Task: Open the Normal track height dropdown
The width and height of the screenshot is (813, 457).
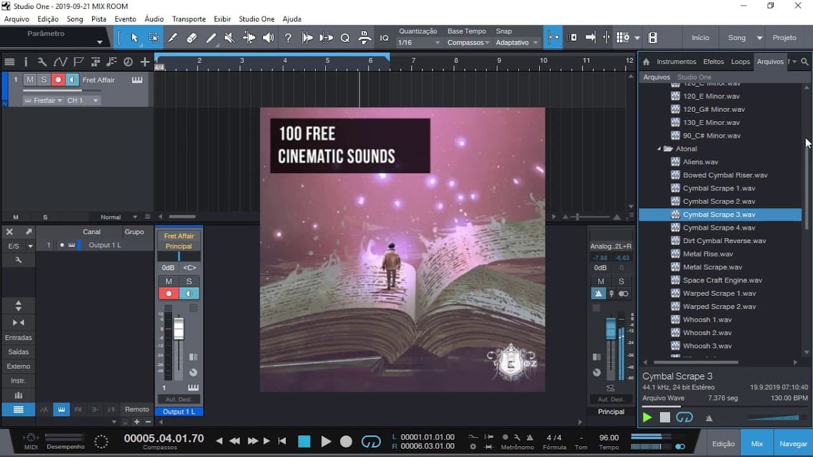Action: [x=118, y=217]
